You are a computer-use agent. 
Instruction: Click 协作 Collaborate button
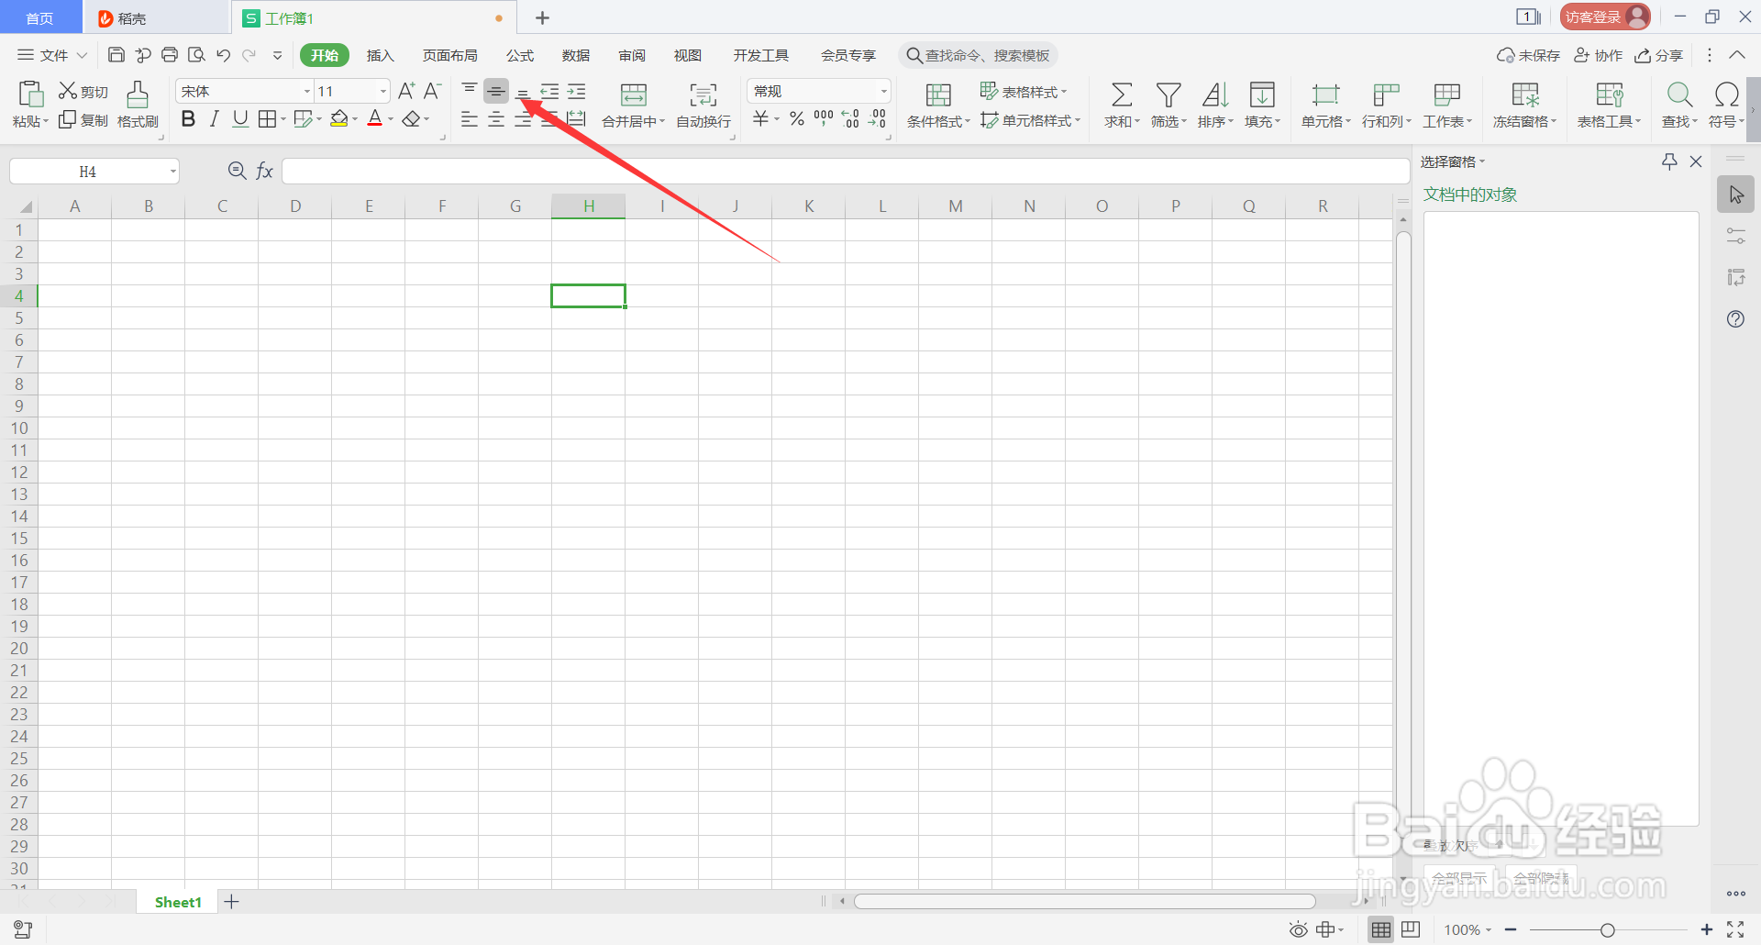(x=1599, y=55)
